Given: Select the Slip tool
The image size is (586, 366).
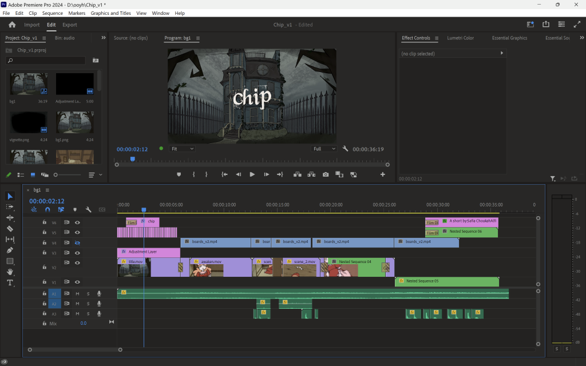Looking at the screenshot, I should (x=10, y=240).
